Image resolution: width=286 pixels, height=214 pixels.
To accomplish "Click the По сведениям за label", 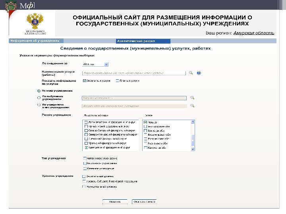I will (x=55, y=63).
